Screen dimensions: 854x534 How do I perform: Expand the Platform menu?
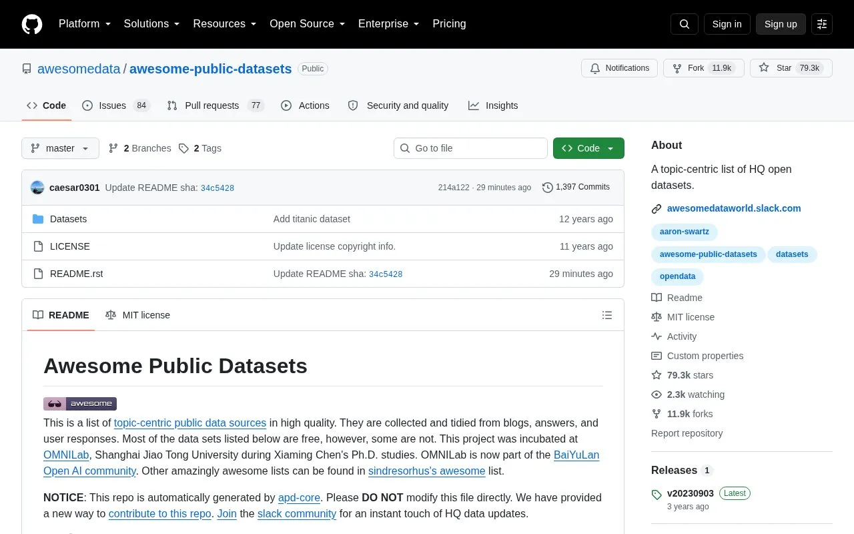click(x=85, y=24)
